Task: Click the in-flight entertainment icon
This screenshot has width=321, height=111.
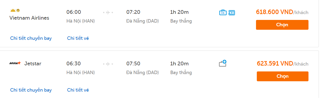Action: pos(231,12)
